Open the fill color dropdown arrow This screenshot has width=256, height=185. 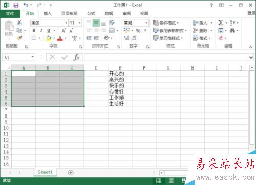[54, 38]
